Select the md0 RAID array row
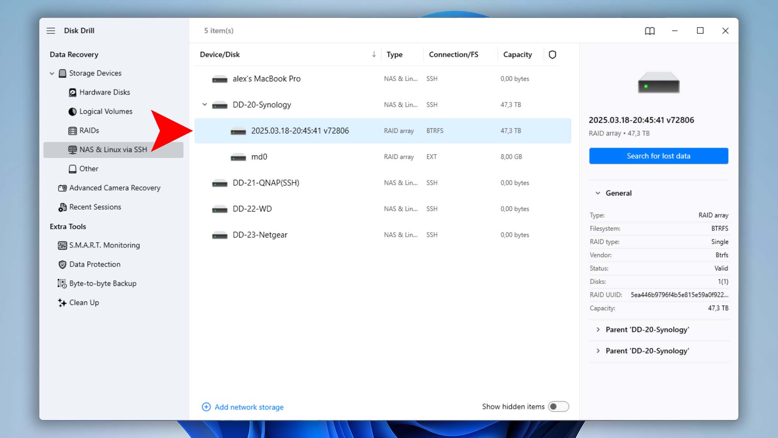 383,157
